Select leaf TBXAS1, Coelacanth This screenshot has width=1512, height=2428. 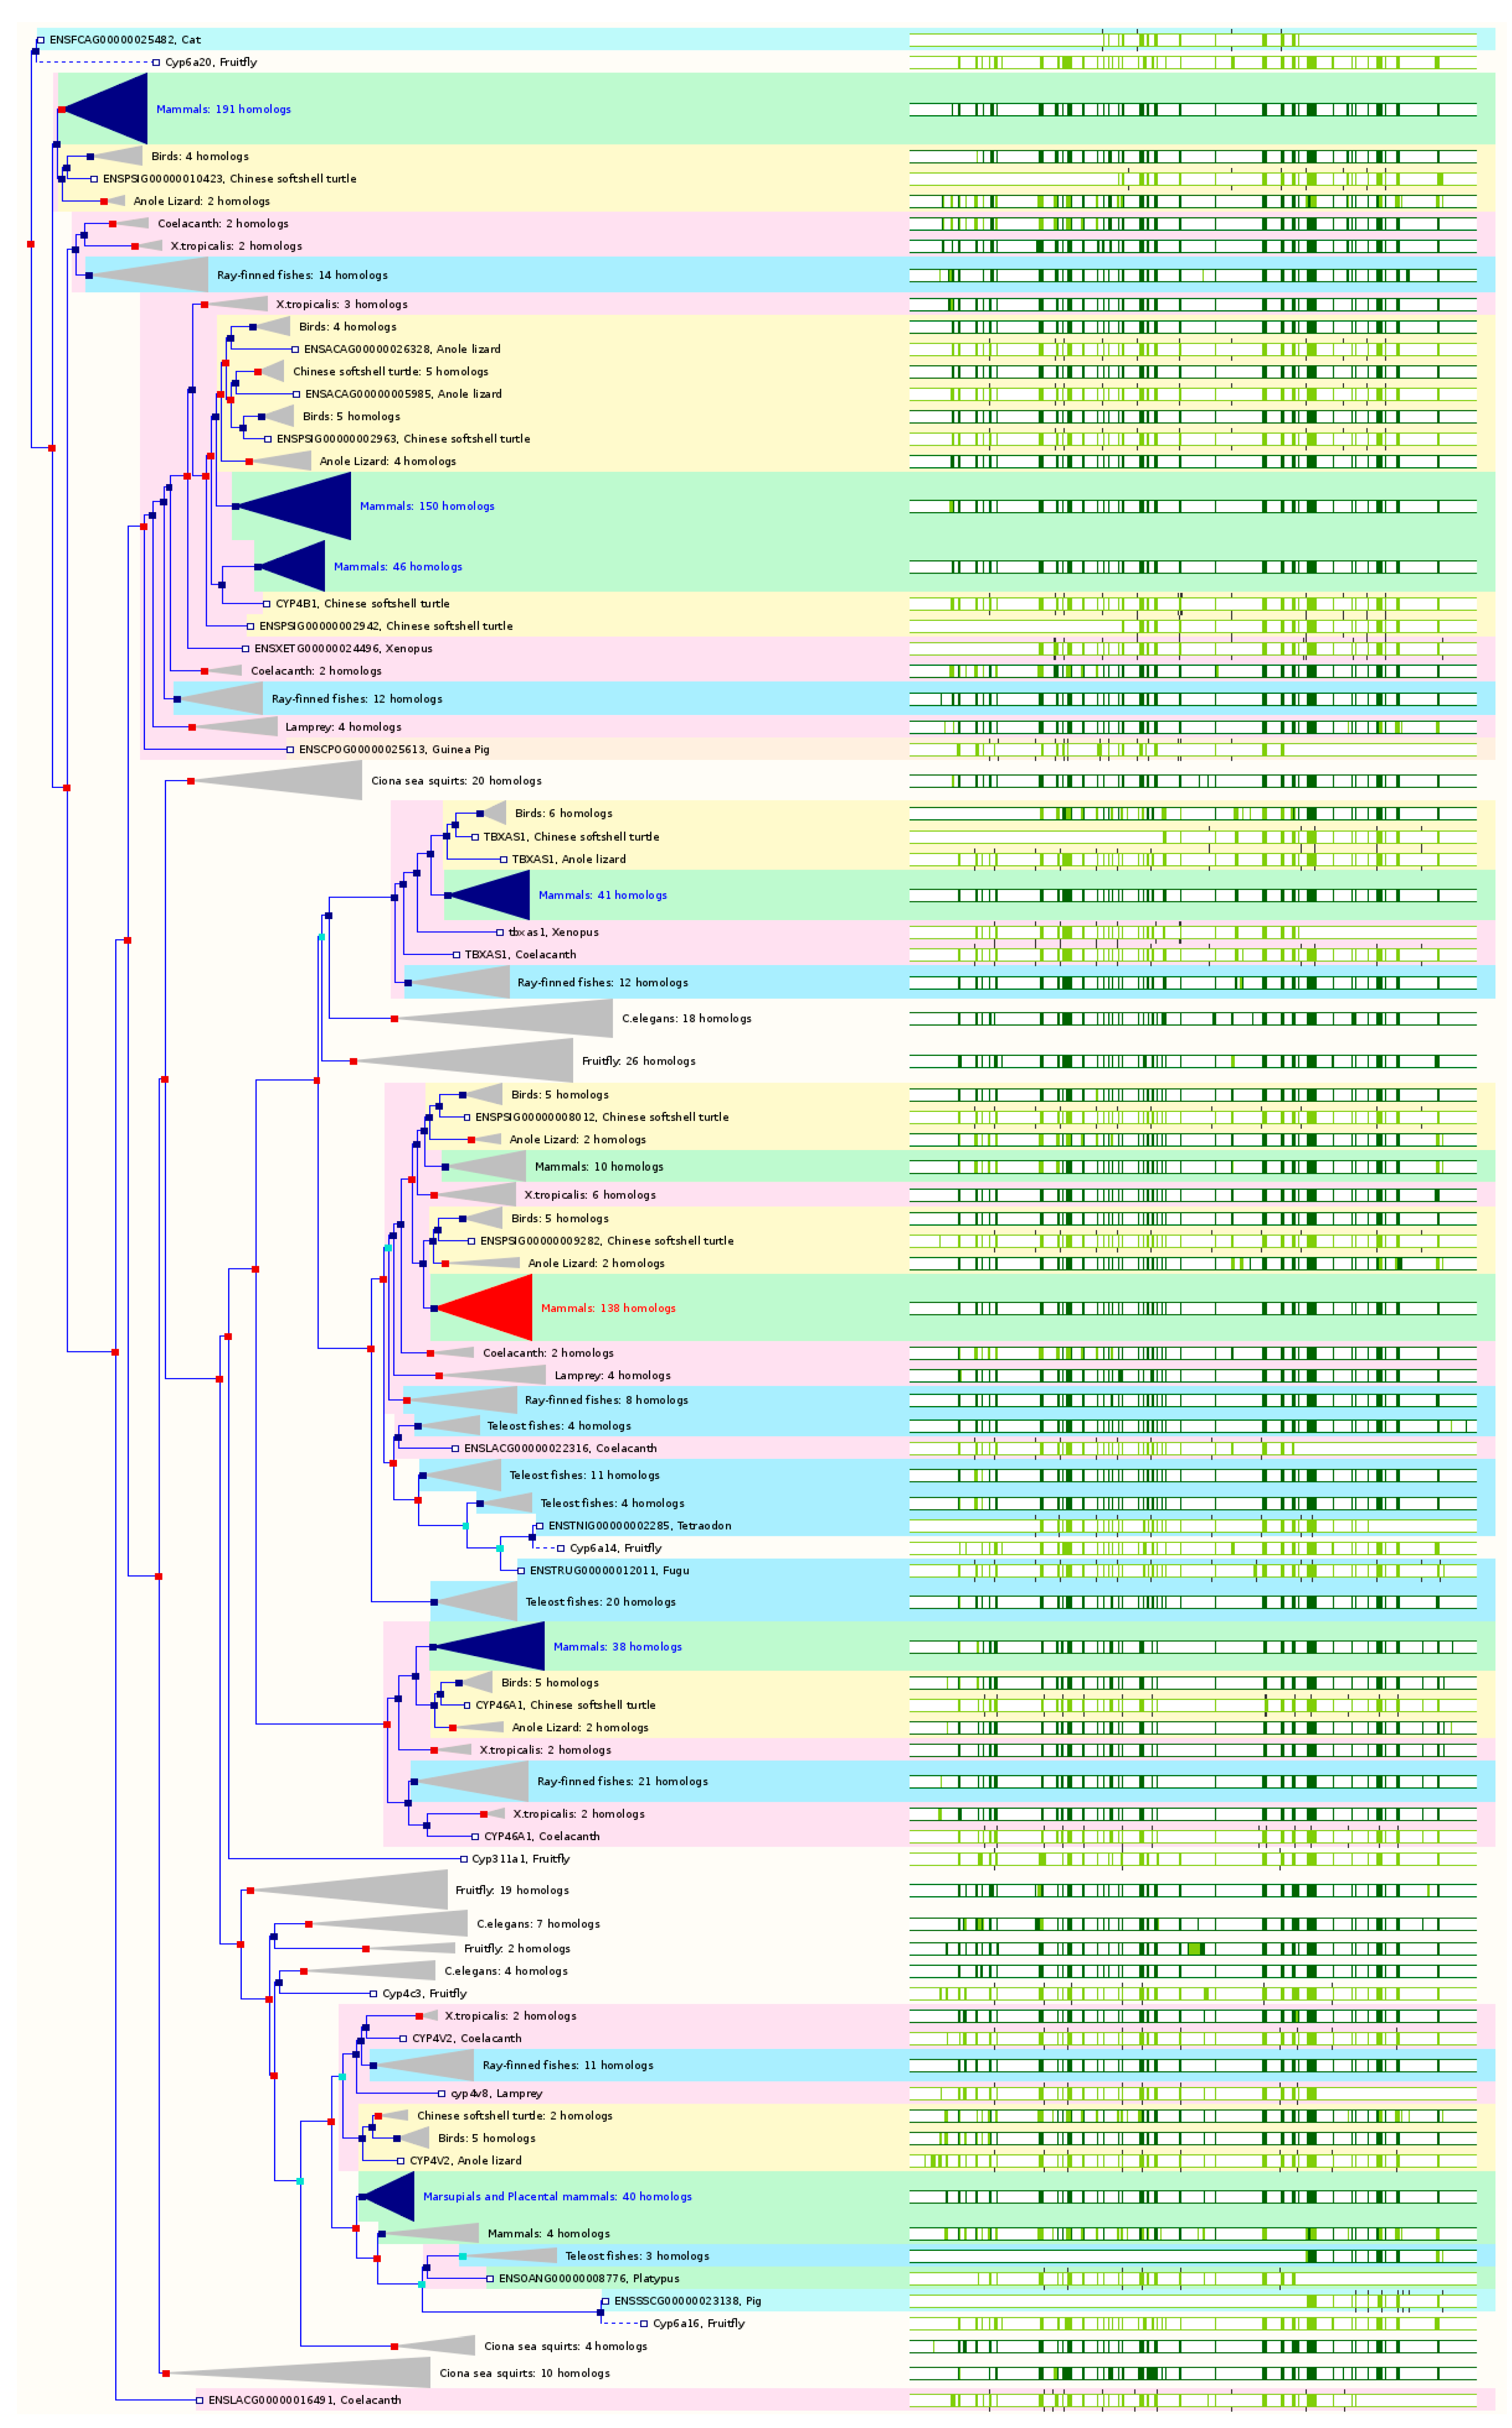tap(520, 954)
